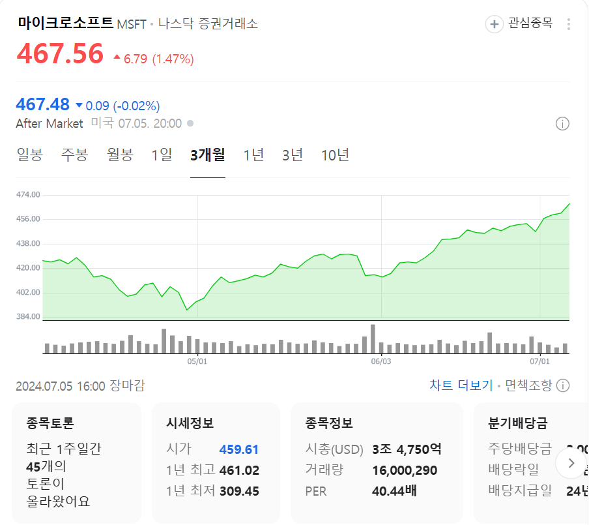Click 나스닥 증권거래소 exchange label
602x525 pixels.
[208, 23]
